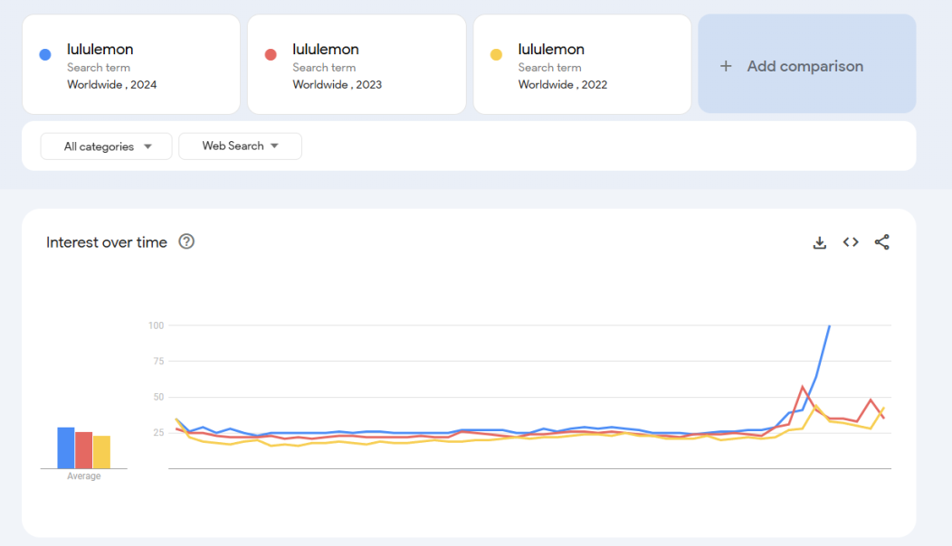Image resolution: width=952 pixels, height=546 pixels.
Task: Click the yellow dot for 2022 term
Action: (496, 54)
